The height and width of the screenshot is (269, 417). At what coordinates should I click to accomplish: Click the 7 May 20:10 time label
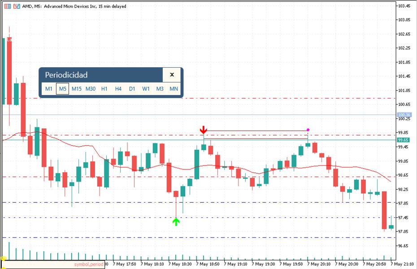click(319, 264)
